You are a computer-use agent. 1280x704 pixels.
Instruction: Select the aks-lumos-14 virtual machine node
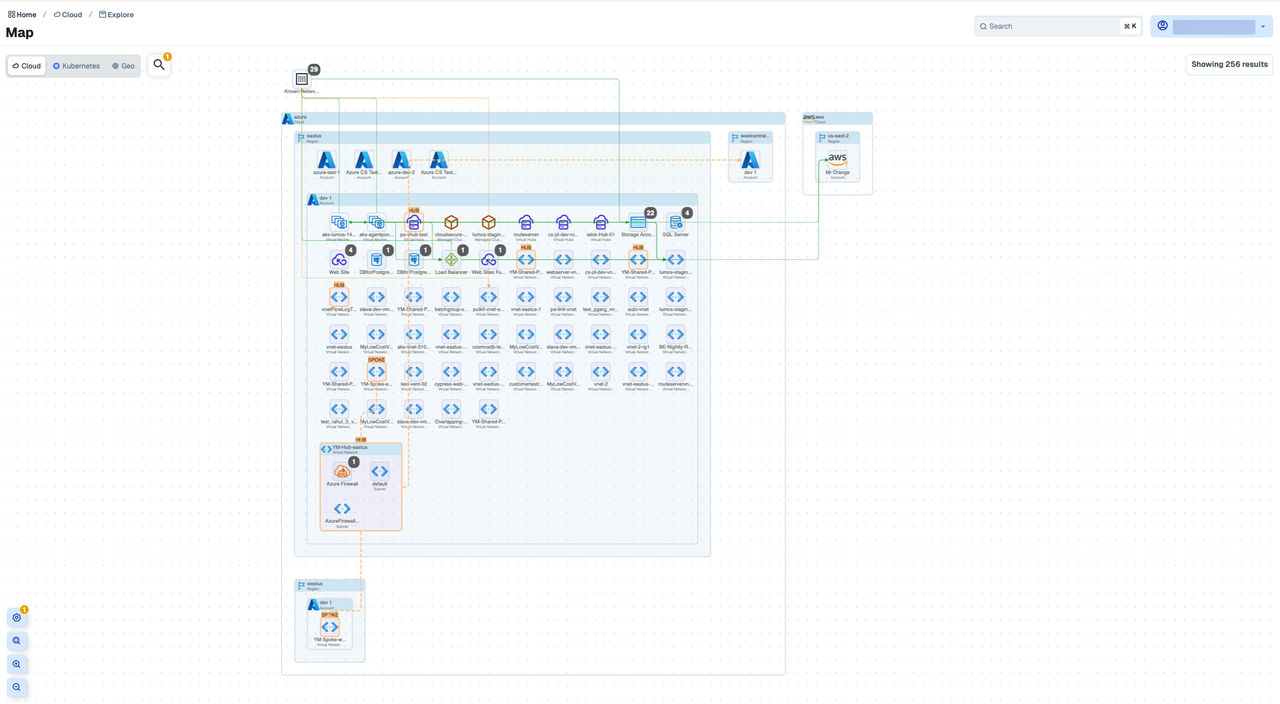pos(339,222)
